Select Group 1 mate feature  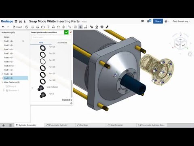11,86
